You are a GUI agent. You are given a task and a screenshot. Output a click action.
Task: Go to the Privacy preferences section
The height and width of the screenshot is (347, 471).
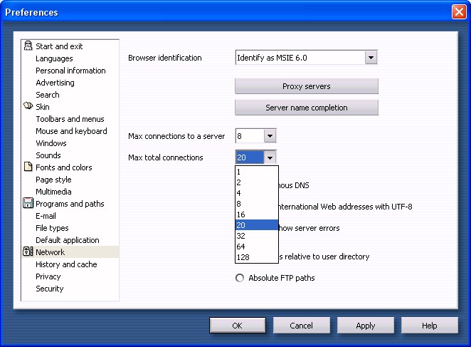pyautogui.click(x=48, y=276)
